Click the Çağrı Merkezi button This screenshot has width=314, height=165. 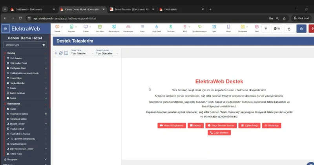219,133
